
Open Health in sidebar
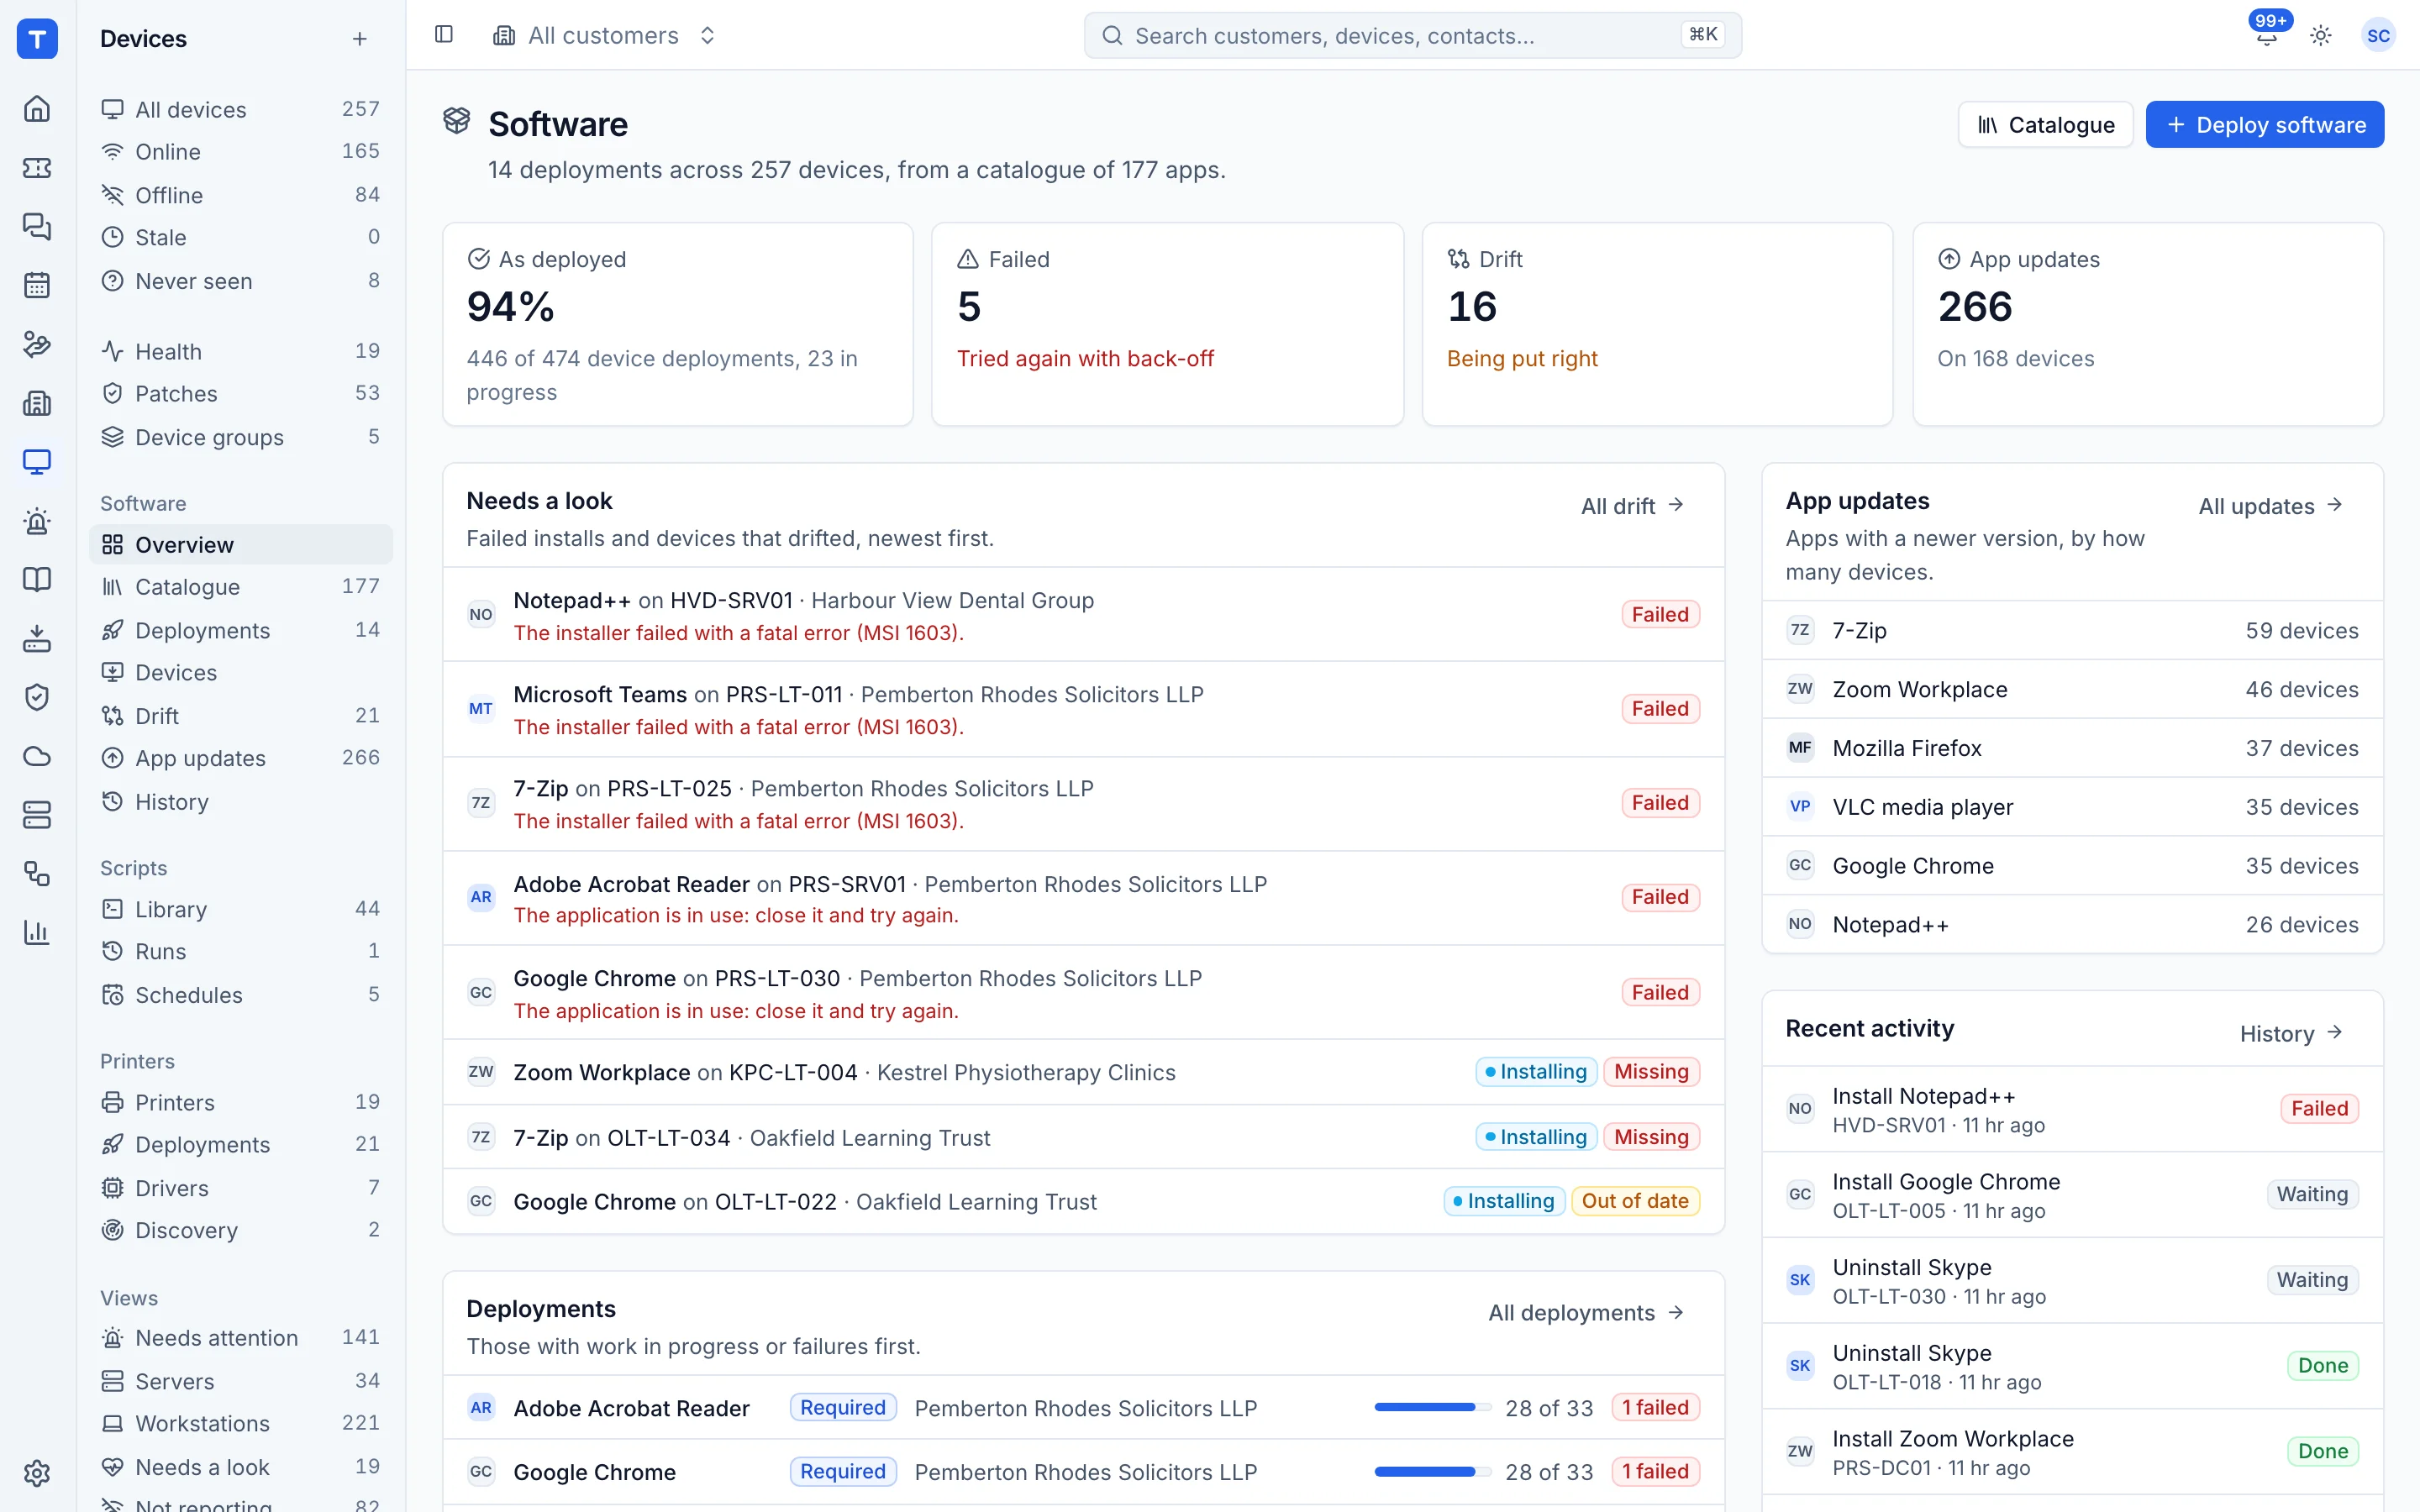241,351
